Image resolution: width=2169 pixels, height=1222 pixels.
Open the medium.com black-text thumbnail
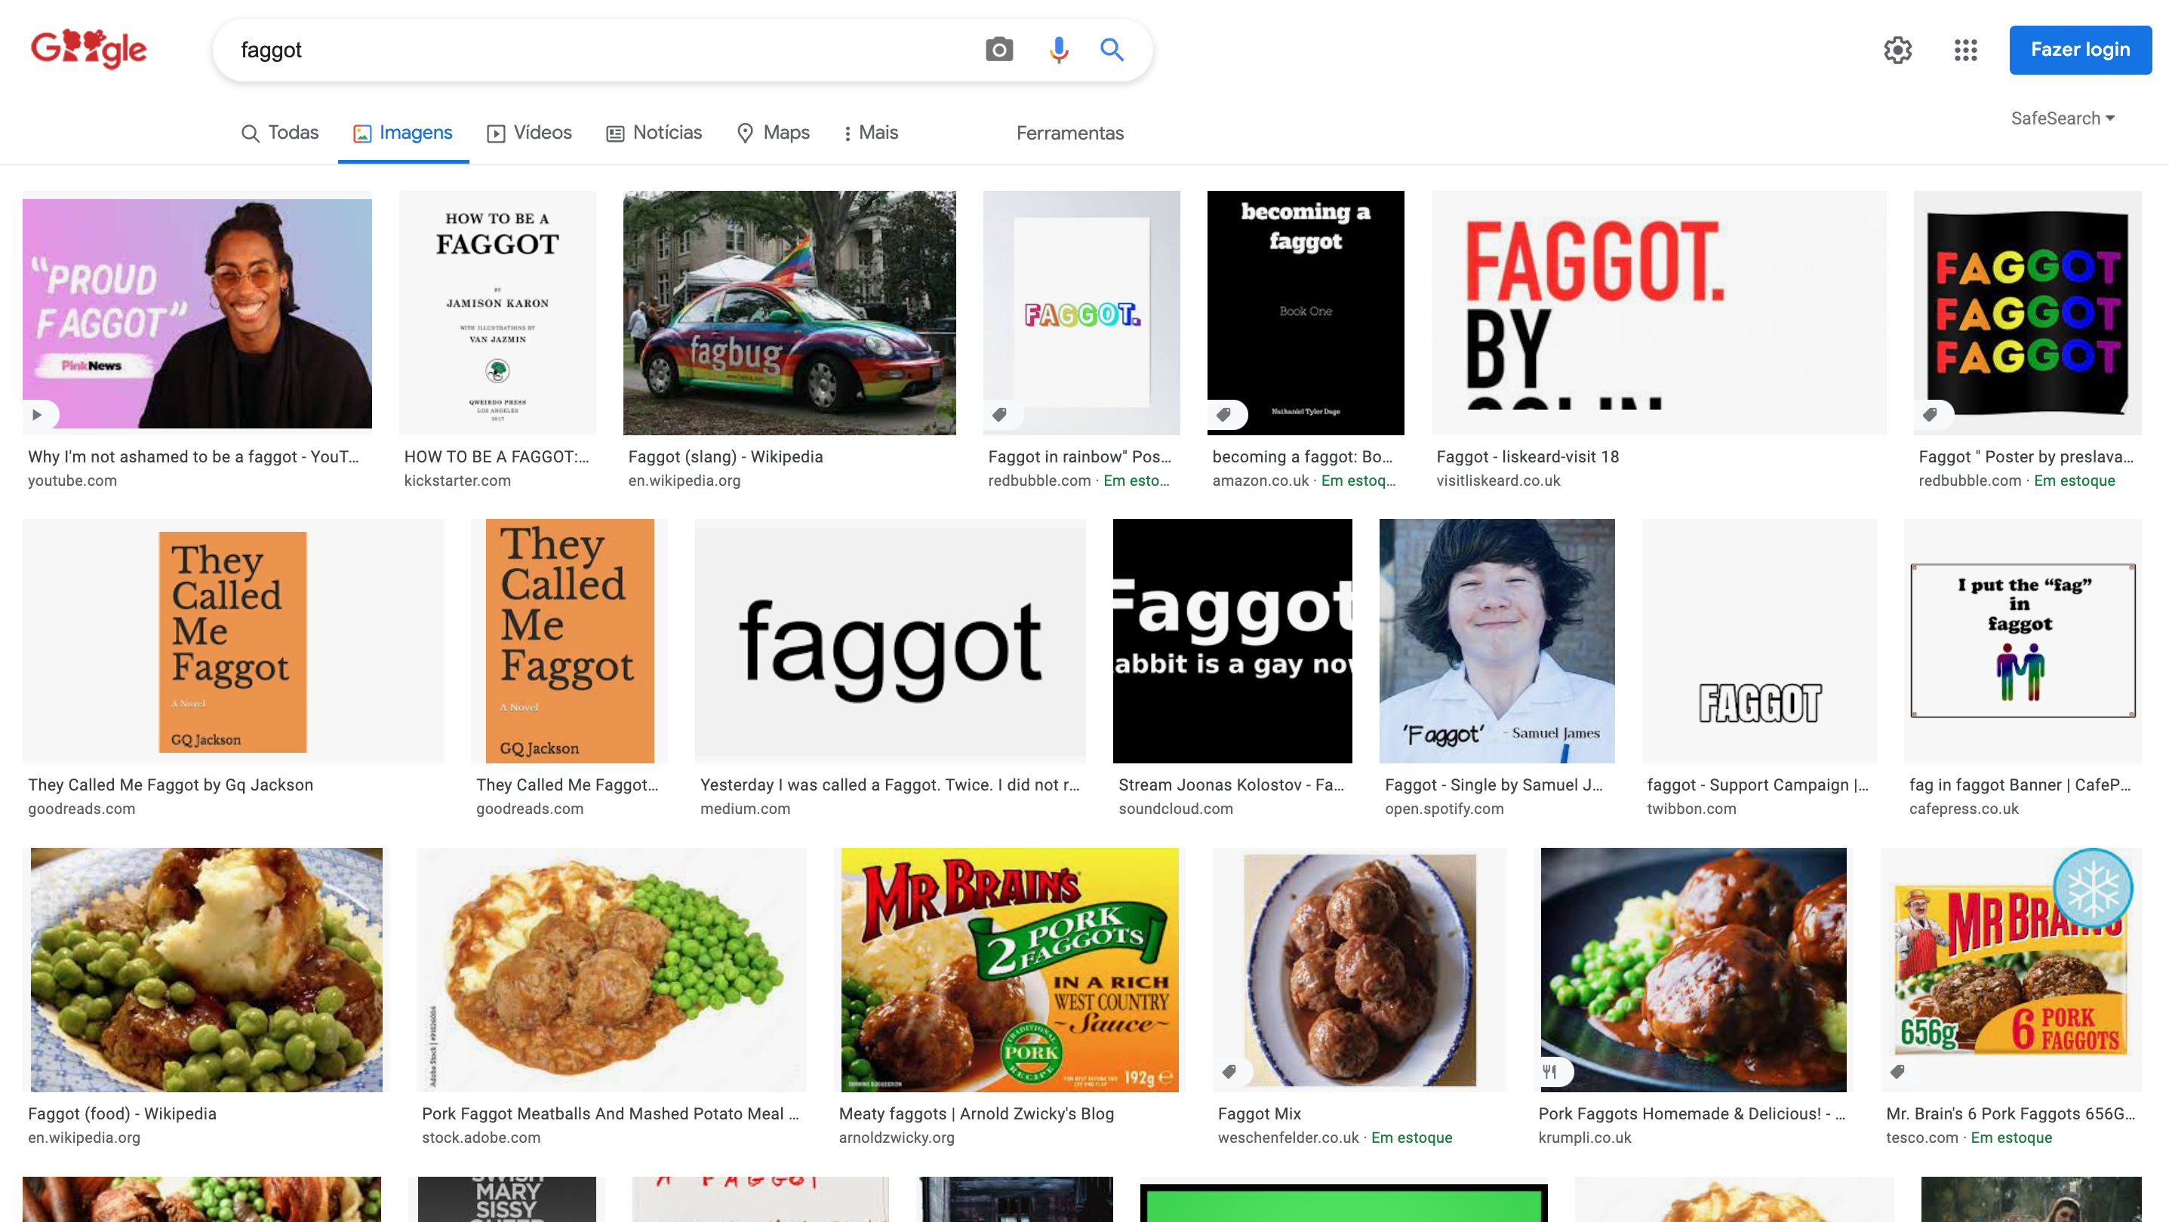[x=890, y=641]
